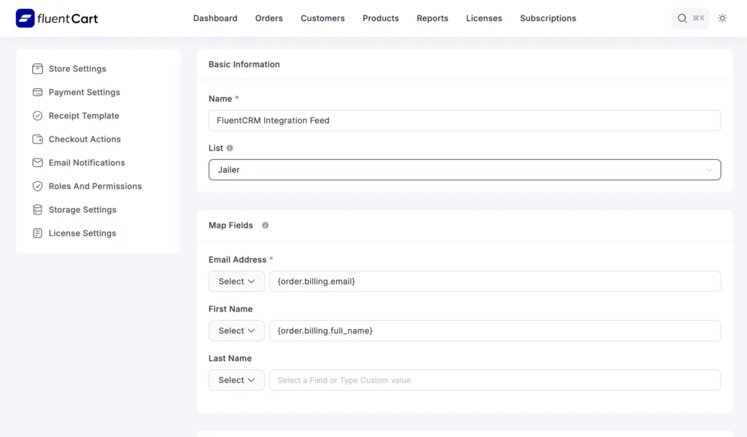The height and width of the screenshot is (437, 747).
Task: Click the FluentCart logo
Action: [x=57, y=18]
